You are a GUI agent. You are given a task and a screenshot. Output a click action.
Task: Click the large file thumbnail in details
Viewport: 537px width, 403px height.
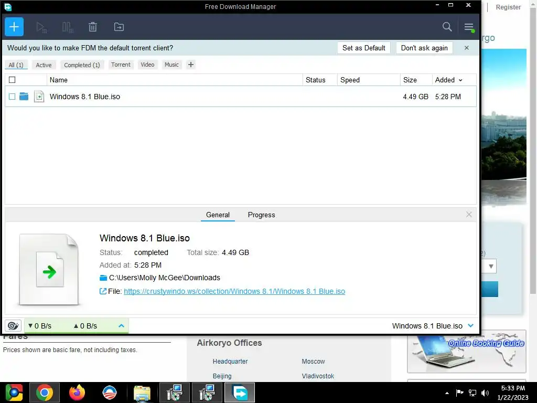(49, 270)
